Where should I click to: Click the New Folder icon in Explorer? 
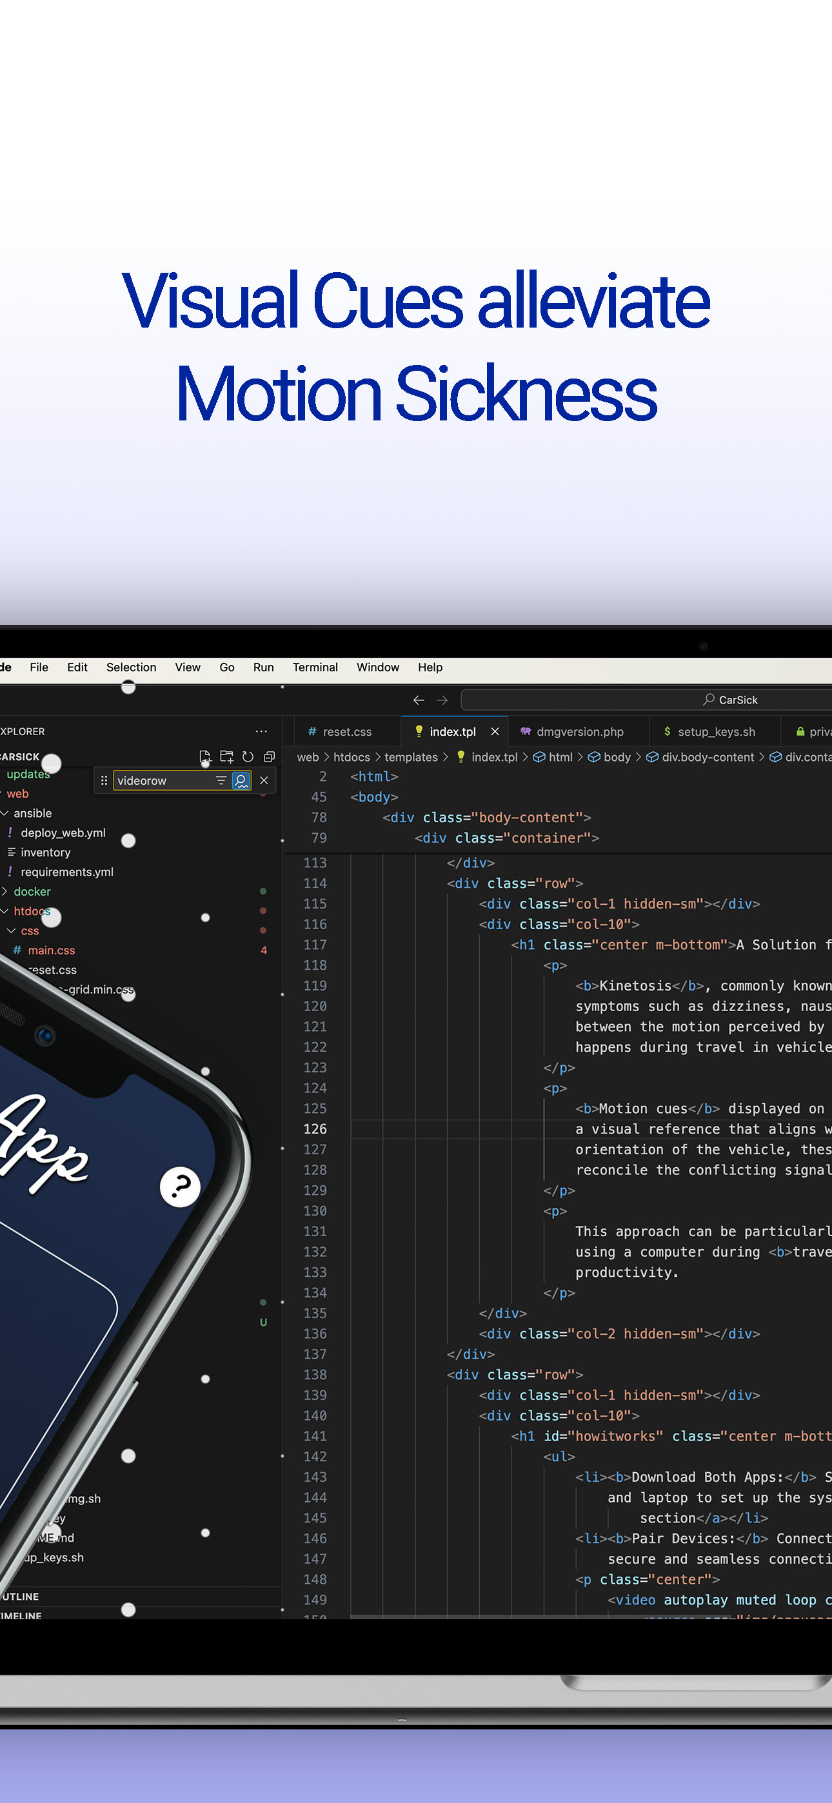point(226,756)
